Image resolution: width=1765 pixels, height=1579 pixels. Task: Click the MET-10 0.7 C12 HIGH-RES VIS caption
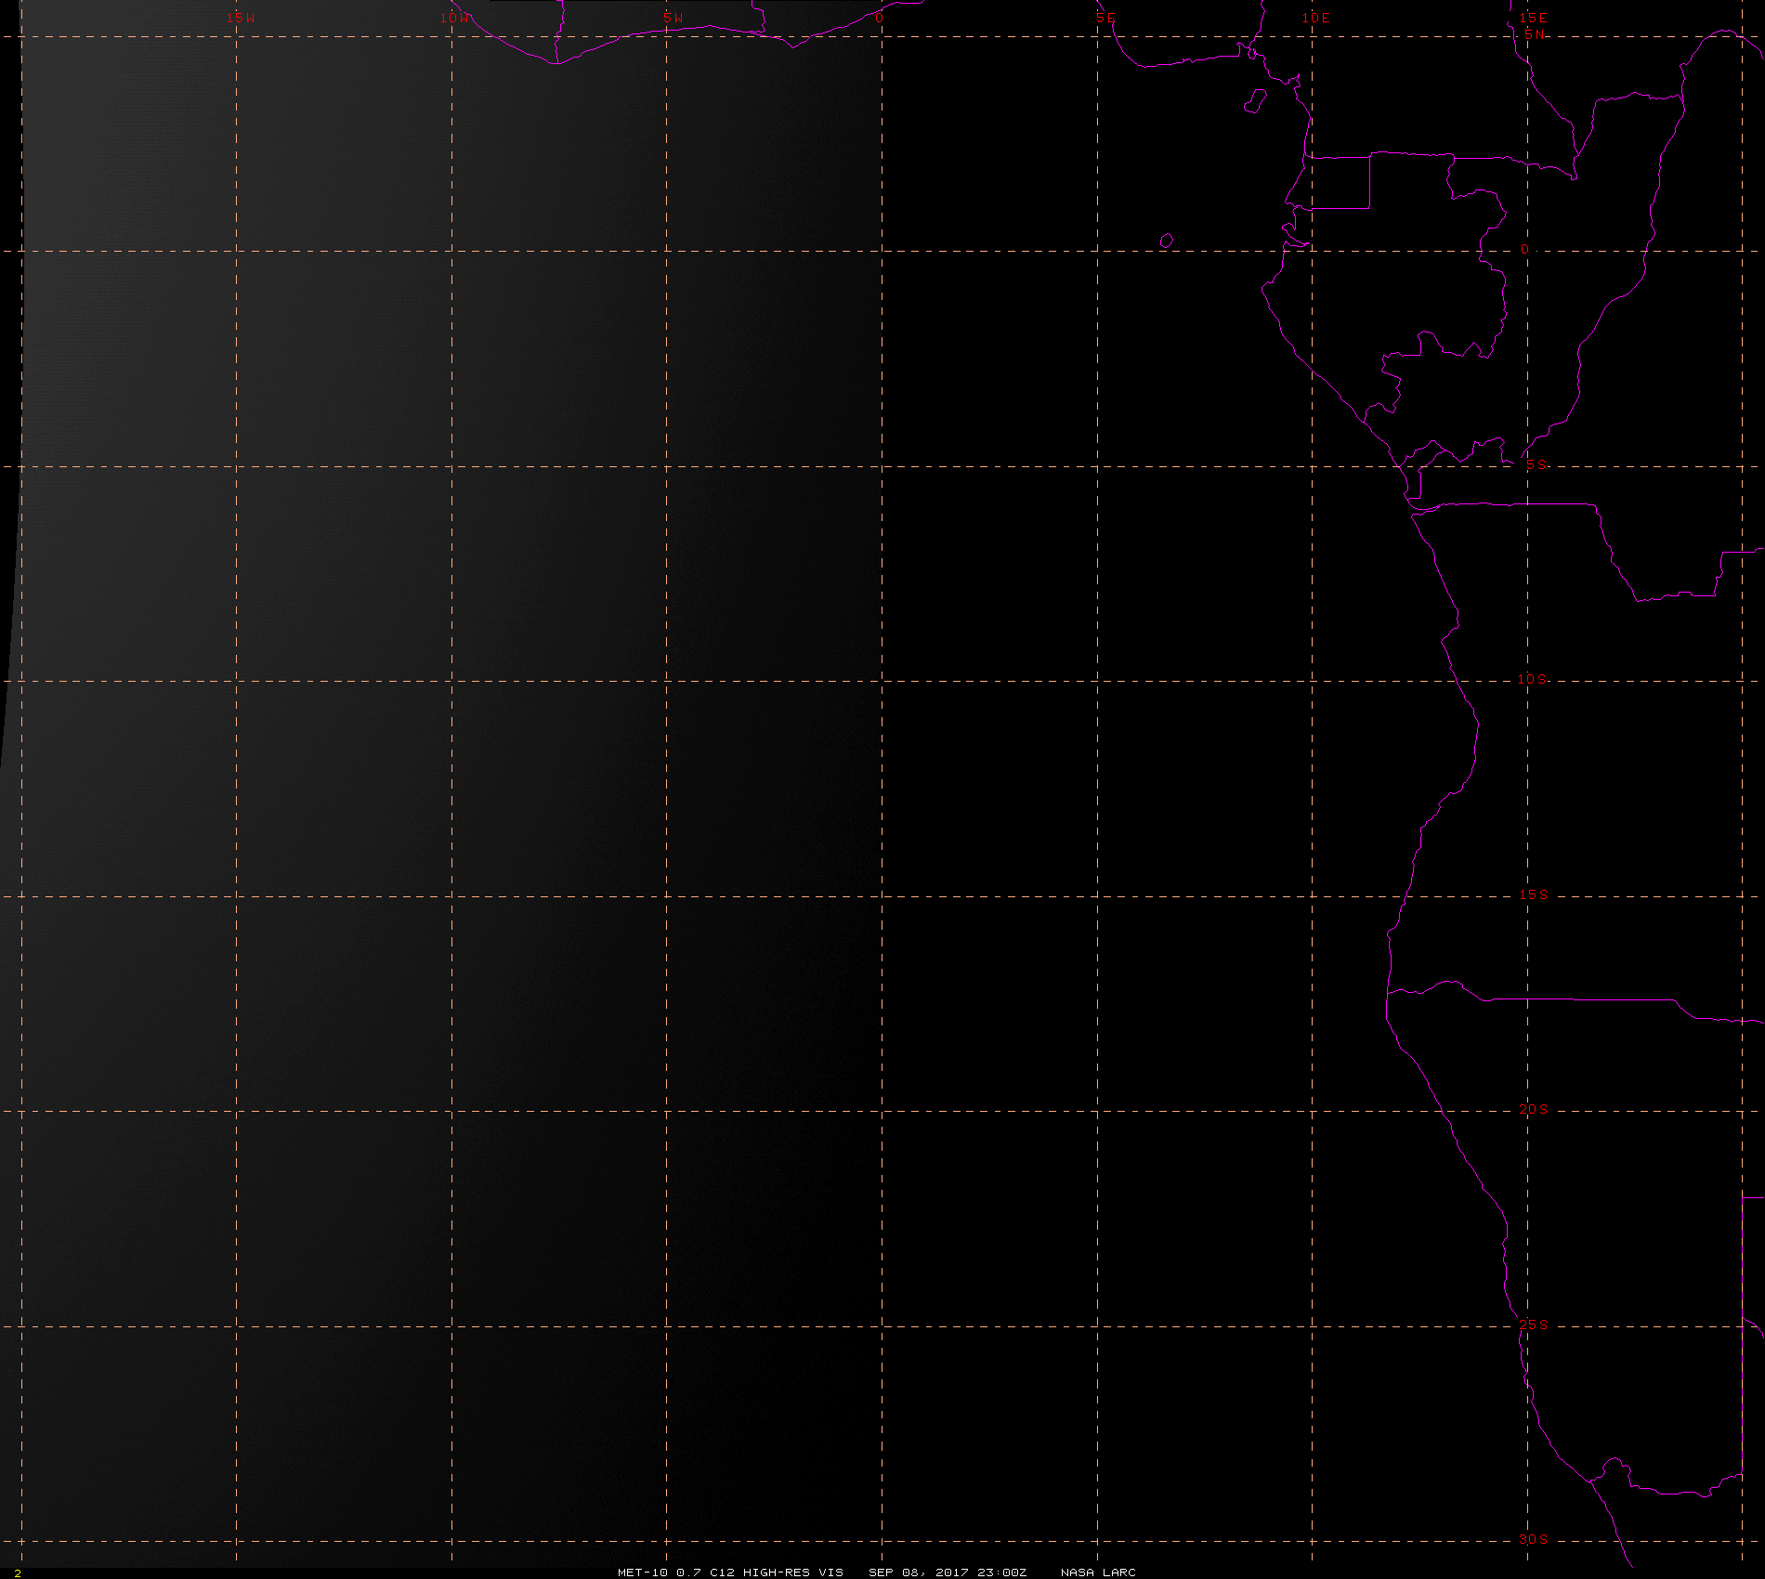tap(730, 1572)
